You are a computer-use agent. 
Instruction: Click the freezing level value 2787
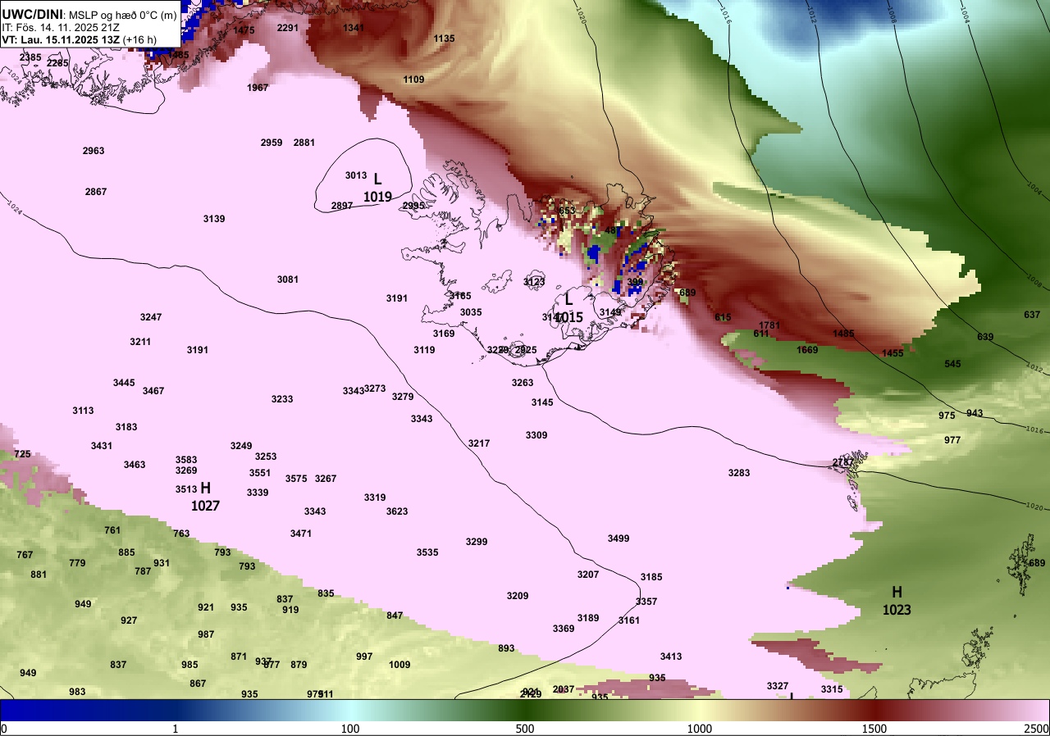pyautogui.click(x=843, y=462)
